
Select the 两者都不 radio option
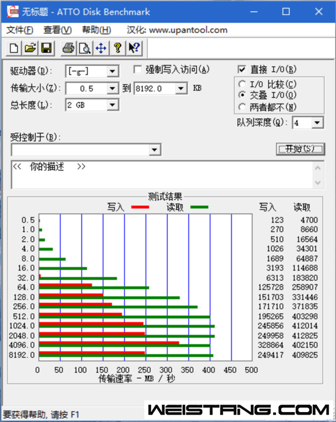(242, 107)
